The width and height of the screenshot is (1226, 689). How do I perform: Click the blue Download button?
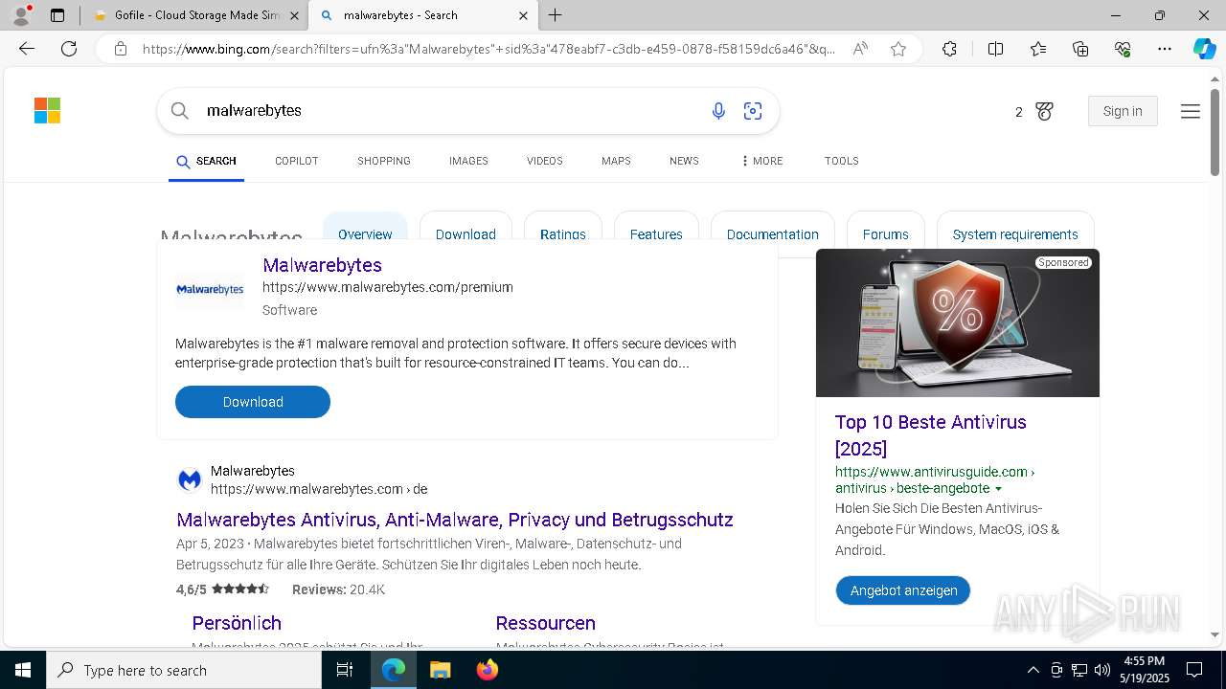tap(253, 402)
